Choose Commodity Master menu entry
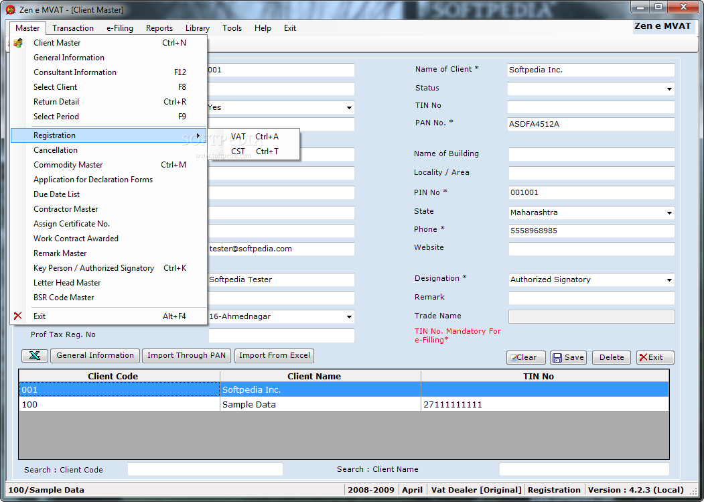 pos(109,165)
